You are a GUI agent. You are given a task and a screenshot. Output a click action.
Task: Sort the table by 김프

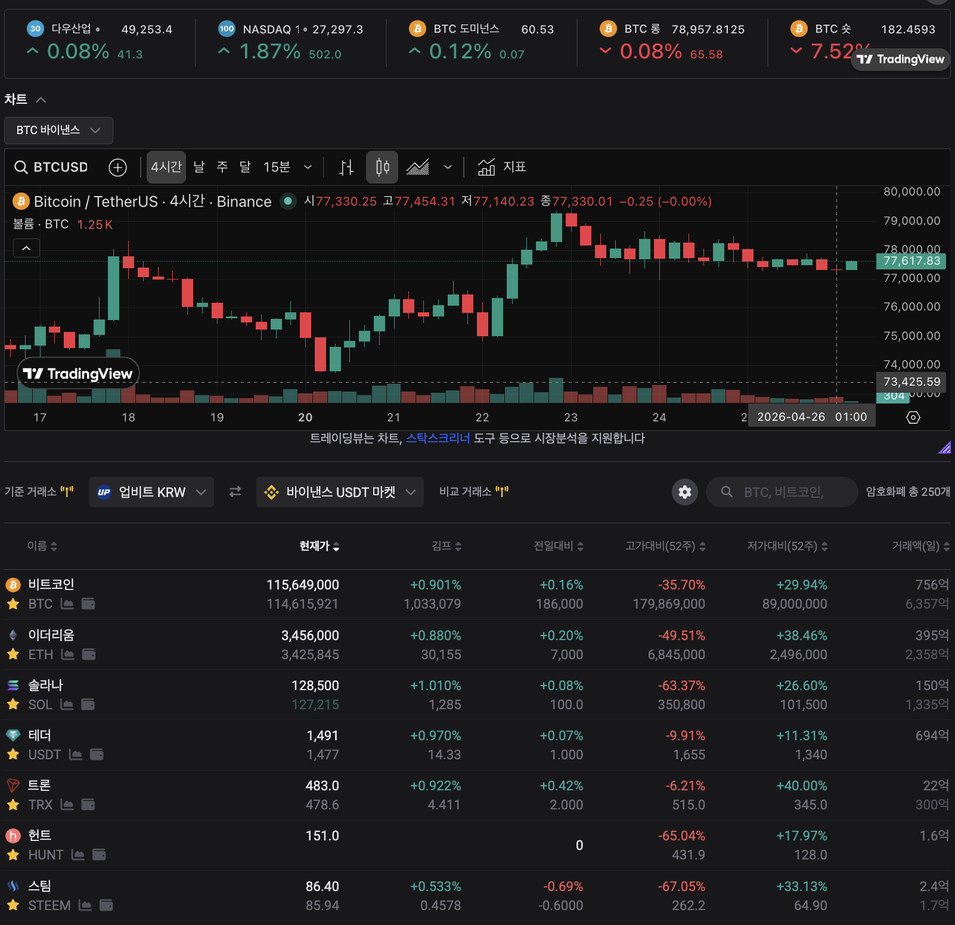click(447, 546)
